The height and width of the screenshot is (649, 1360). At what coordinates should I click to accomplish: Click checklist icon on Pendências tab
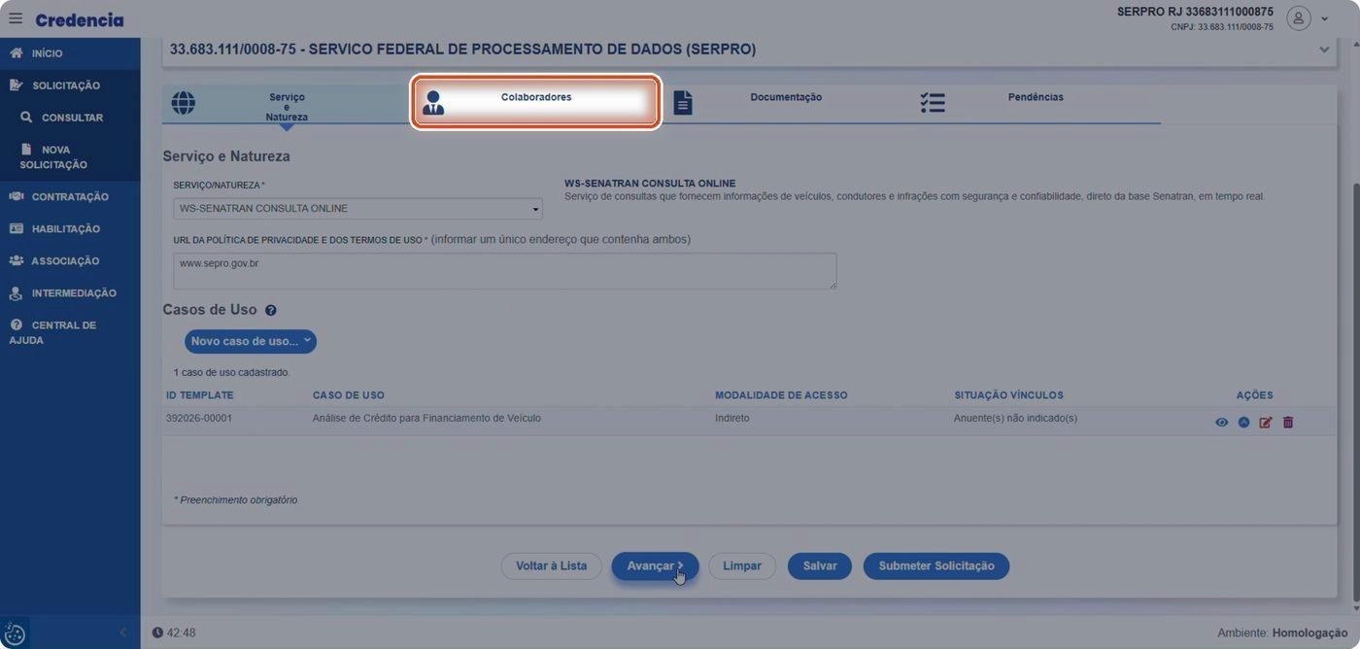[933, 103]
